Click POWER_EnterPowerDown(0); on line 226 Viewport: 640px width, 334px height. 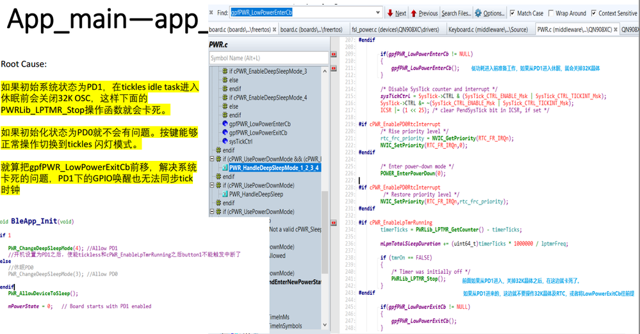click(413, 174)
